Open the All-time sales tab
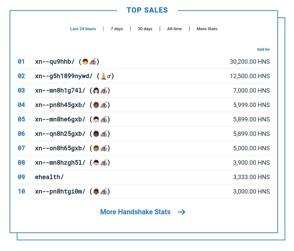This screenshot has width=294, height=251. 174,29
